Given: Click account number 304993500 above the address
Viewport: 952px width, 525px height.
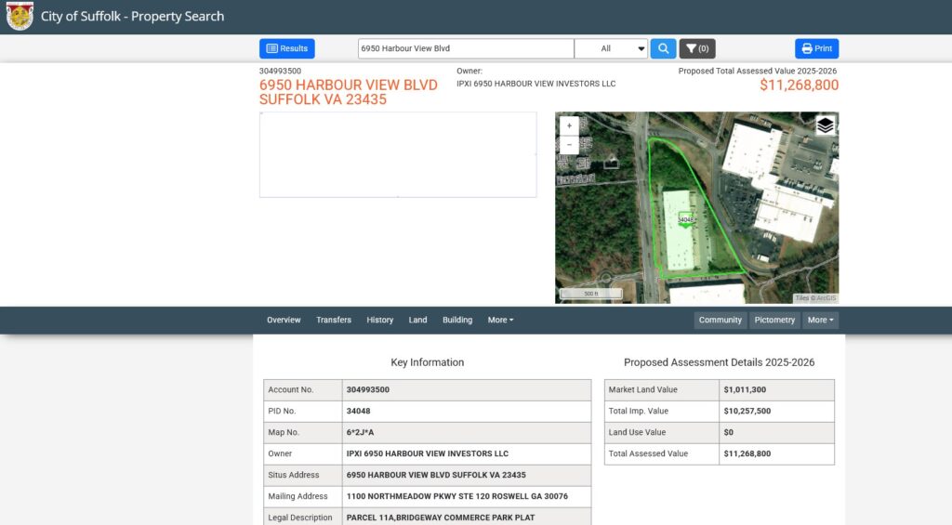Looking at the screenshot, I should click(x=280, y=71).
